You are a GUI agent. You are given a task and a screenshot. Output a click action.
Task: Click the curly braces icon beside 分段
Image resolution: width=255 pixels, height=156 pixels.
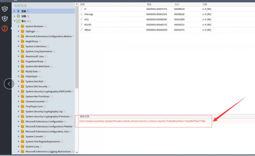(18, 16)
